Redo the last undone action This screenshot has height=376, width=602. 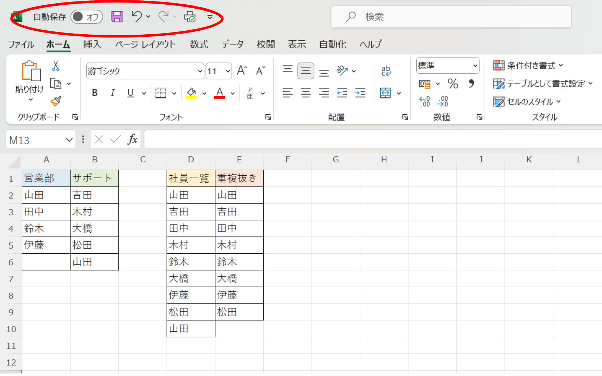163,17
